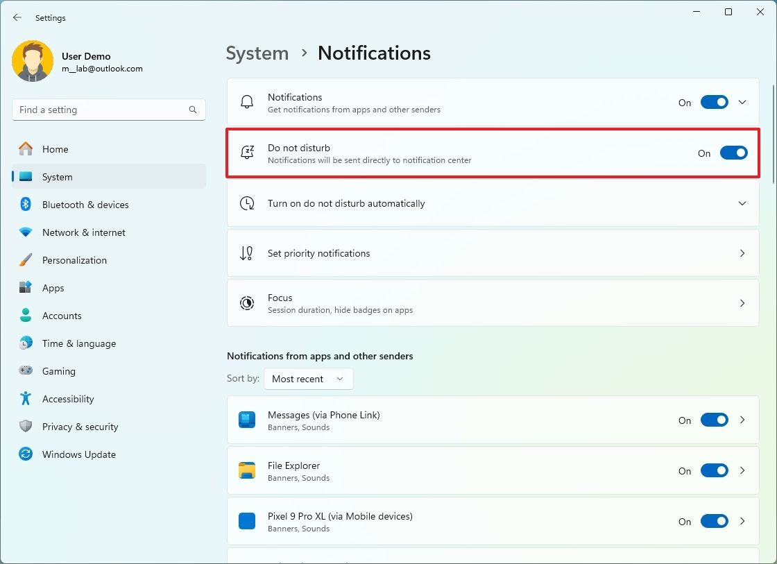777x564 pixels.
Task: Open Bluetooth & devices settings
Action: click(x=85, y=205)
